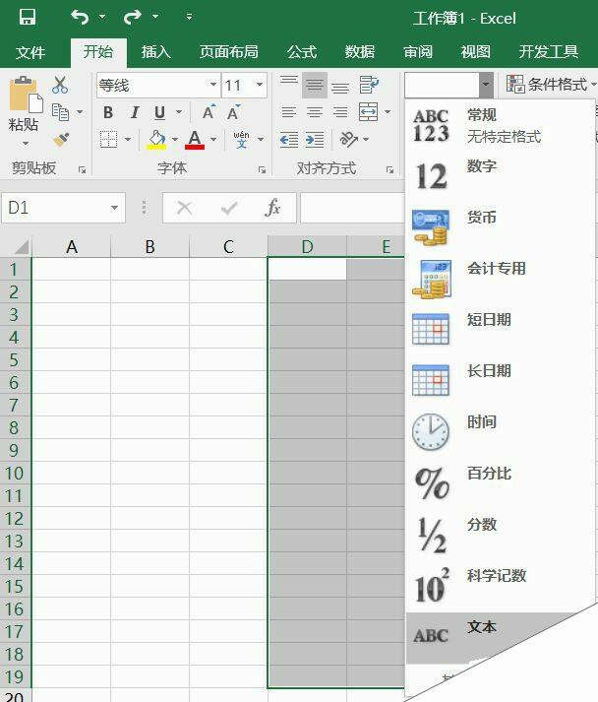Click the yellow fill color button
The width and height of the screenshot is (598, 702).
[156, 140]
